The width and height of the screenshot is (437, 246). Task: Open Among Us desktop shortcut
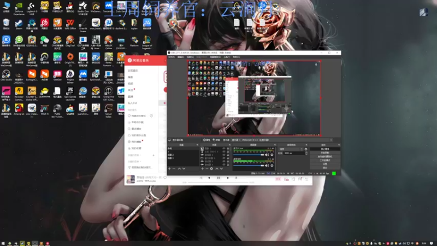pos(19,109)
